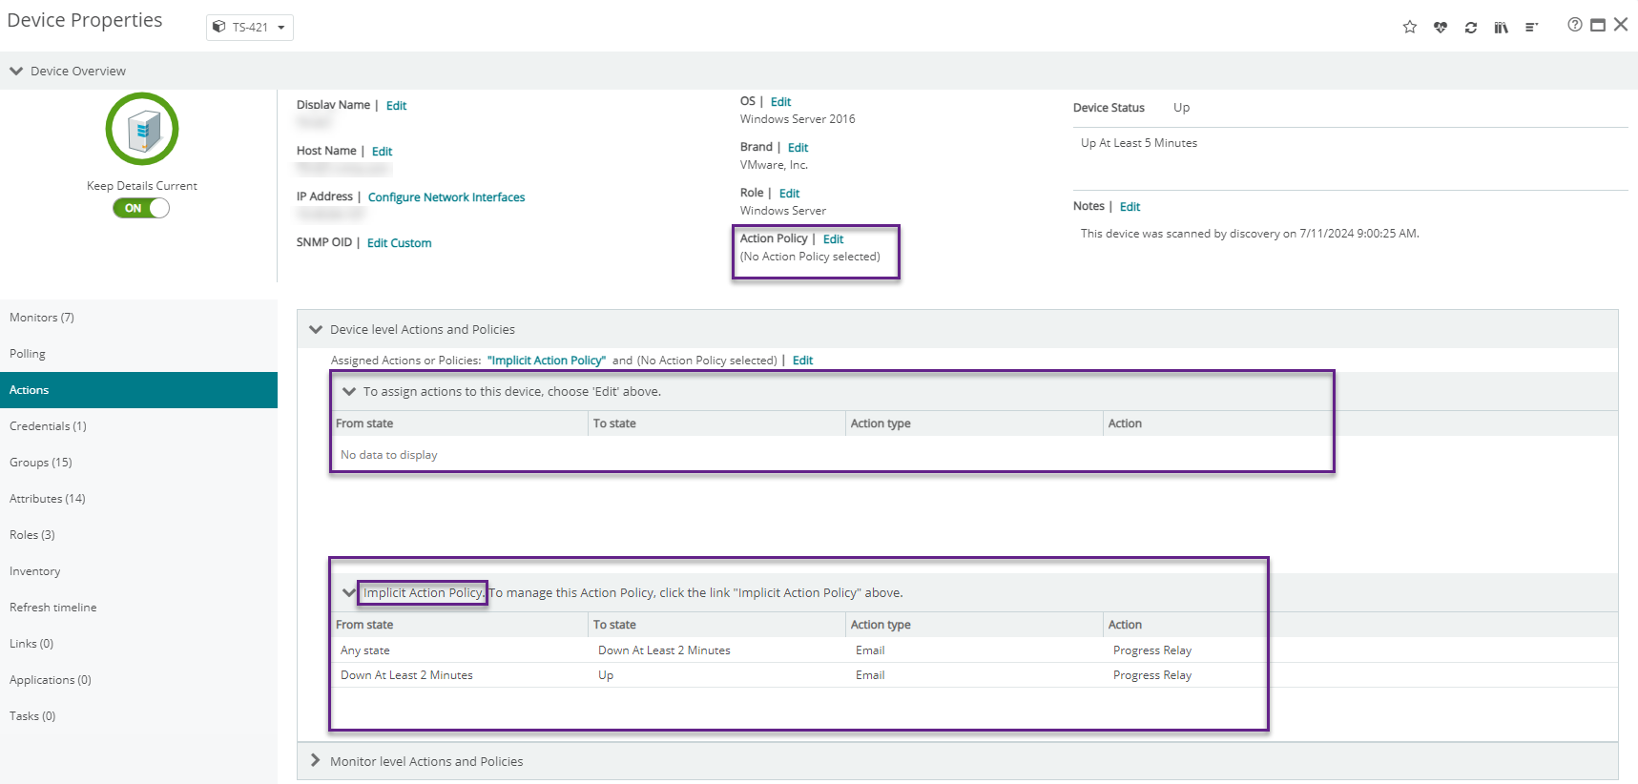Switch to the Polling tab
The width and height of the screenshot is (1638, 784).
click(x=138, y=354)
